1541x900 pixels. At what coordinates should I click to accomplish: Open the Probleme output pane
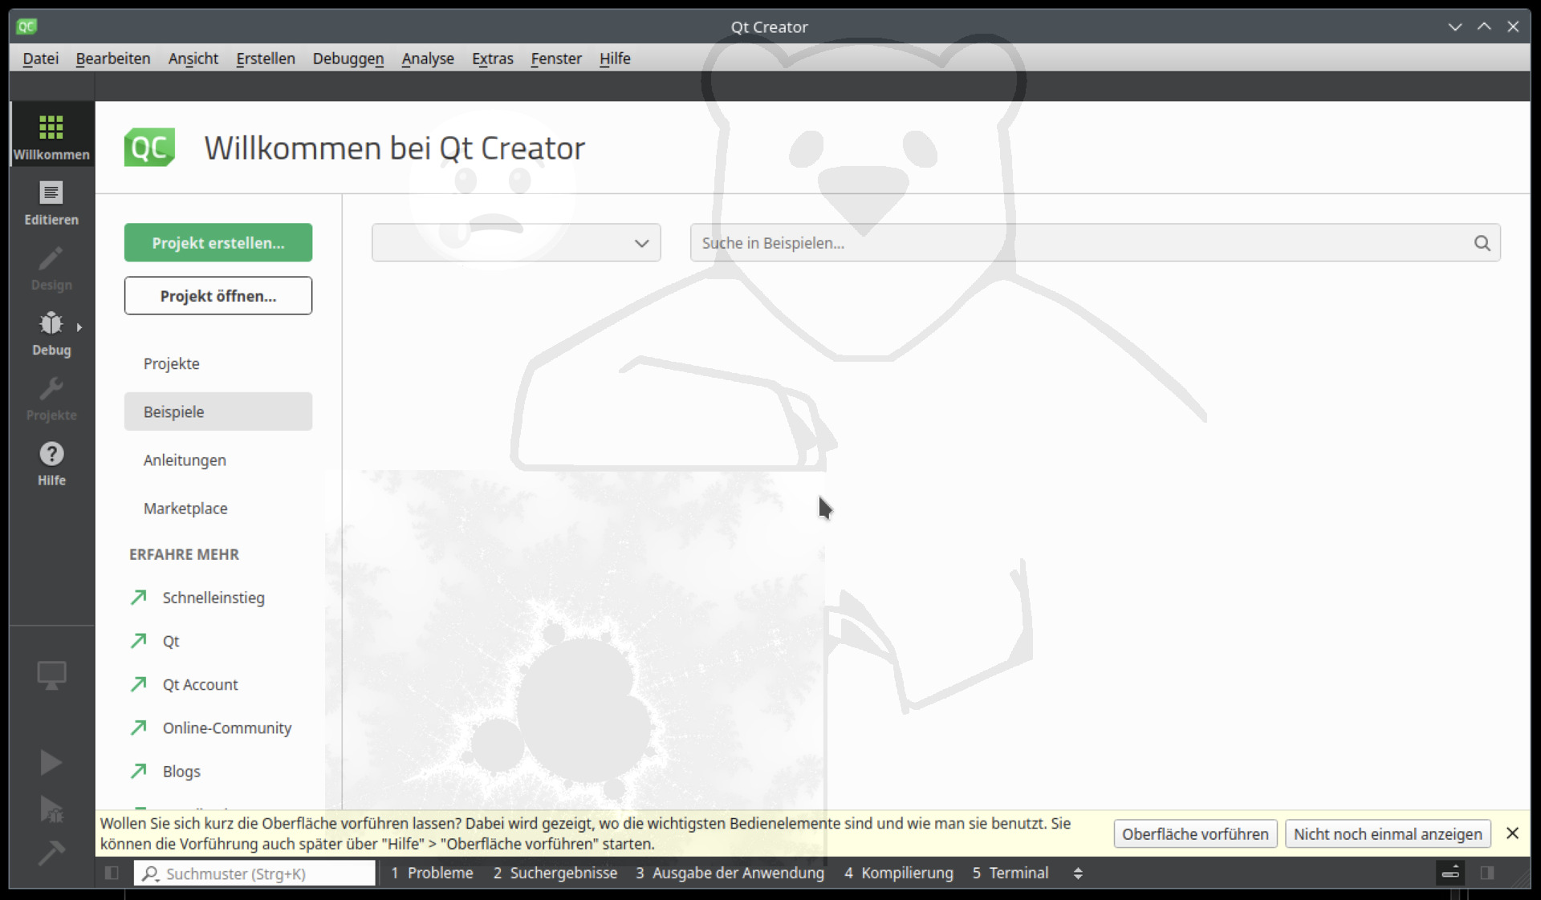[x=432, y=873]
